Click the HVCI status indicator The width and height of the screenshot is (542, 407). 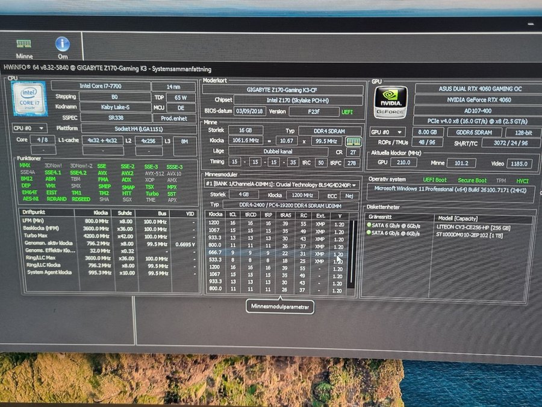pos(522,180)
